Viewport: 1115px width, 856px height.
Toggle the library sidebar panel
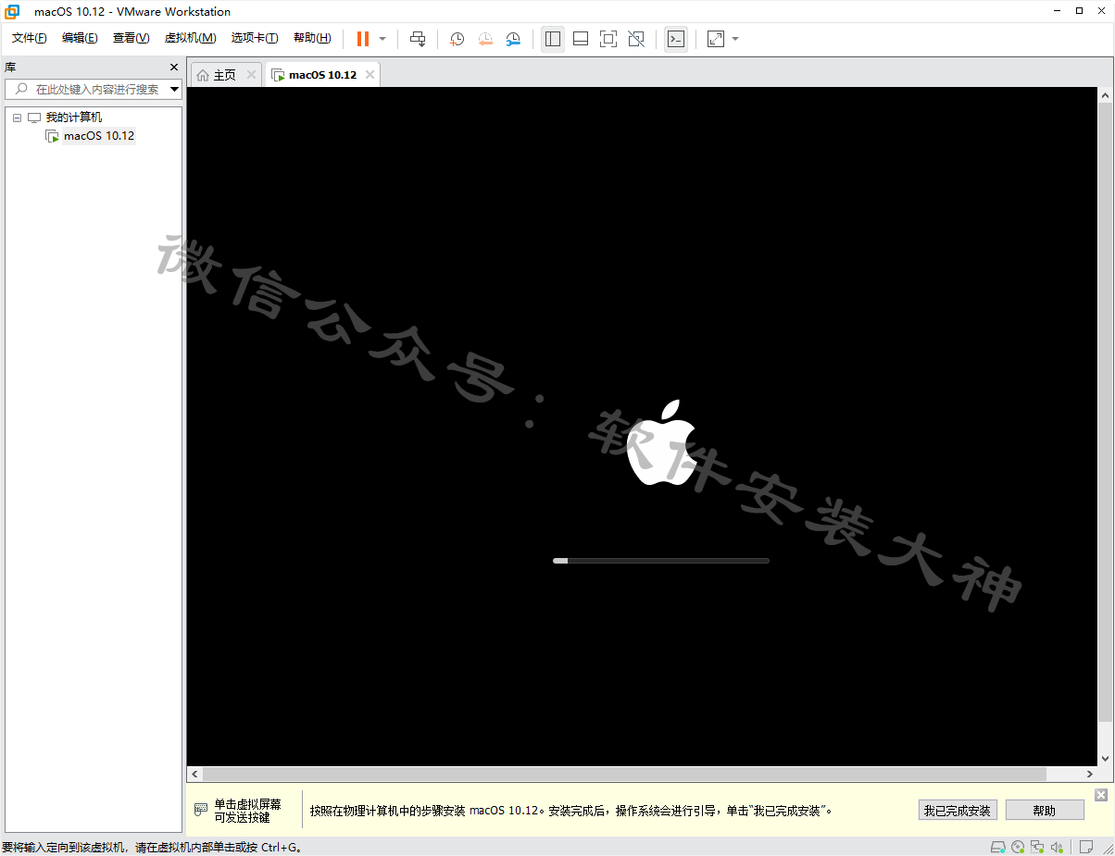tap(553, 39)
